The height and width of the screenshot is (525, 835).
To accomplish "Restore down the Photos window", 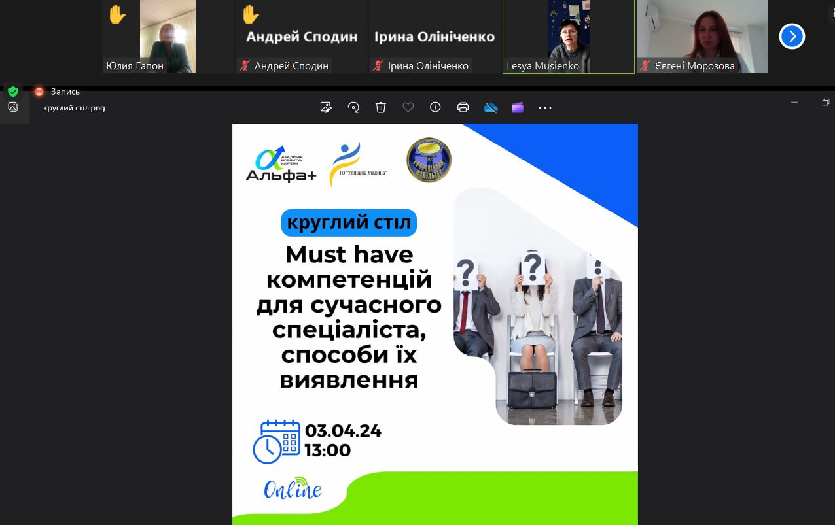I will (825, 103).
